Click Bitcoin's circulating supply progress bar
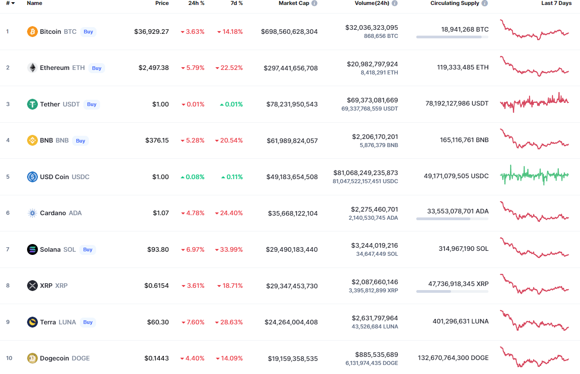The image size is (580, 374). (x=452, y=37)
